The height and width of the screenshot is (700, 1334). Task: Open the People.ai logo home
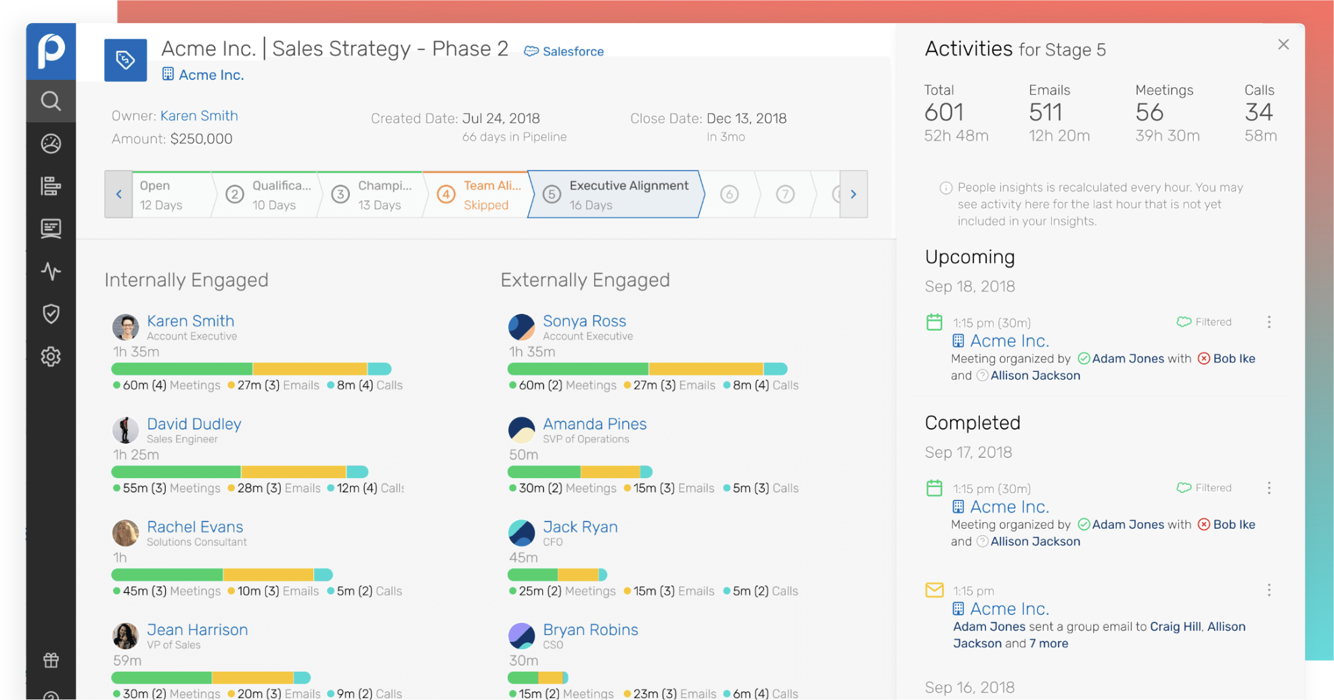click(x=51, y=51)
